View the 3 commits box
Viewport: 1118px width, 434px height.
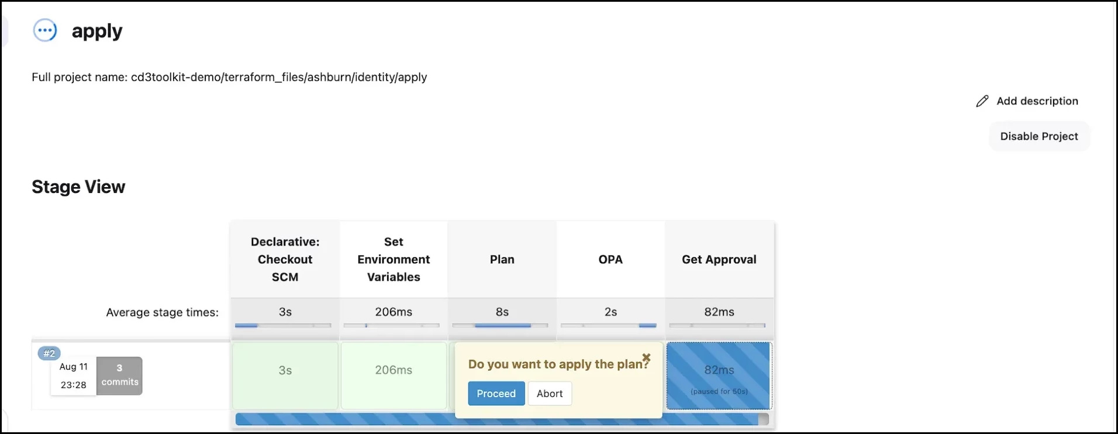(x=119, y=376)
